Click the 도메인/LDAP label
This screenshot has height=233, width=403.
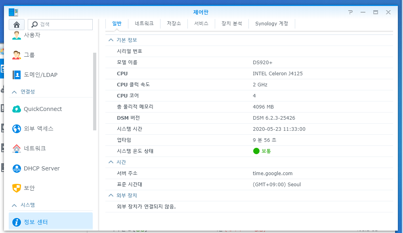pyautogui.click(x=40, y=75)
